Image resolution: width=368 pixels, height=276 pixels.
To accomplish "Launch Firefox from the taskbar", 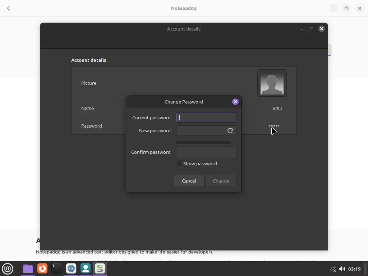I will point(42,268).
